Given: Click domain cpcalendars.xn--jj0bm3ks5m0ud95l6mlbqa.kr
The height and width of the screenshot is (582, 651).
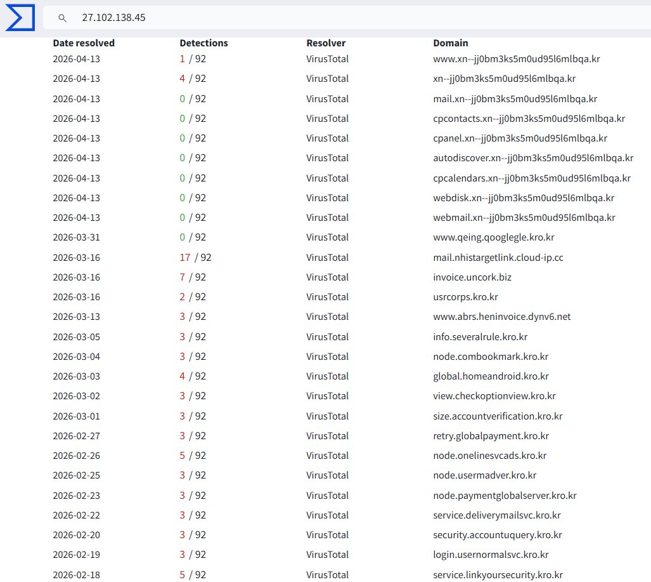Looking at the screenshot, I should (532, 178).
